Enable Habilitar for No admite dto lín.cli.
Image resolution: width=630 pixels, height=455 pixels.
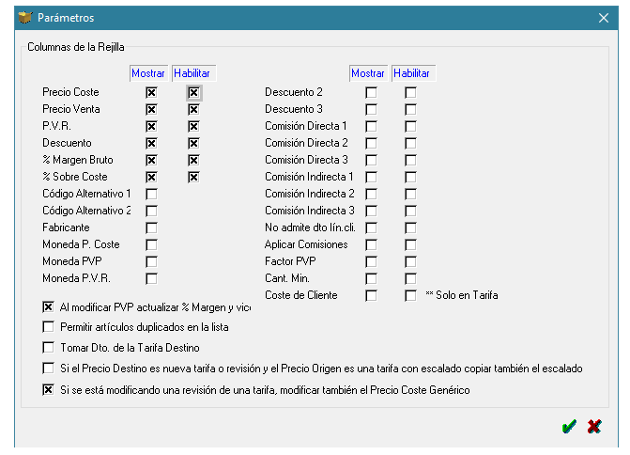coord(410,227)
